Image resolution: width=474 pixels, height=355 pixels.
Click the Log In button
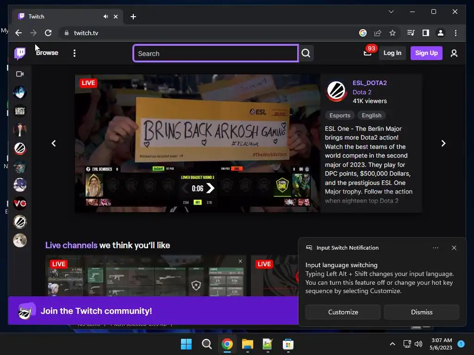tap(392, 53)
